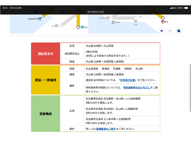Screen dimensions: 191x143
Task: Reset map view with blue square button
Action: pos(179,31)
